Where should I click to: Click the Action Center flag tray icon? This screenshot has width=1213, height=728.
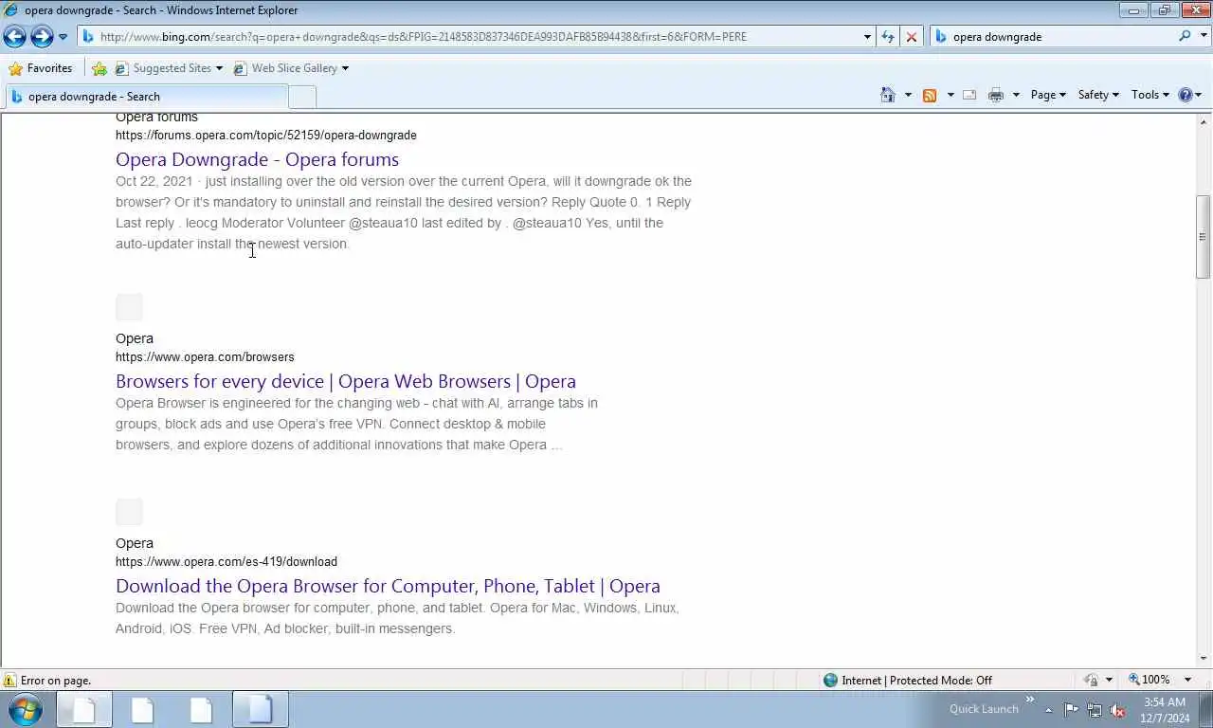[1071, 709]
